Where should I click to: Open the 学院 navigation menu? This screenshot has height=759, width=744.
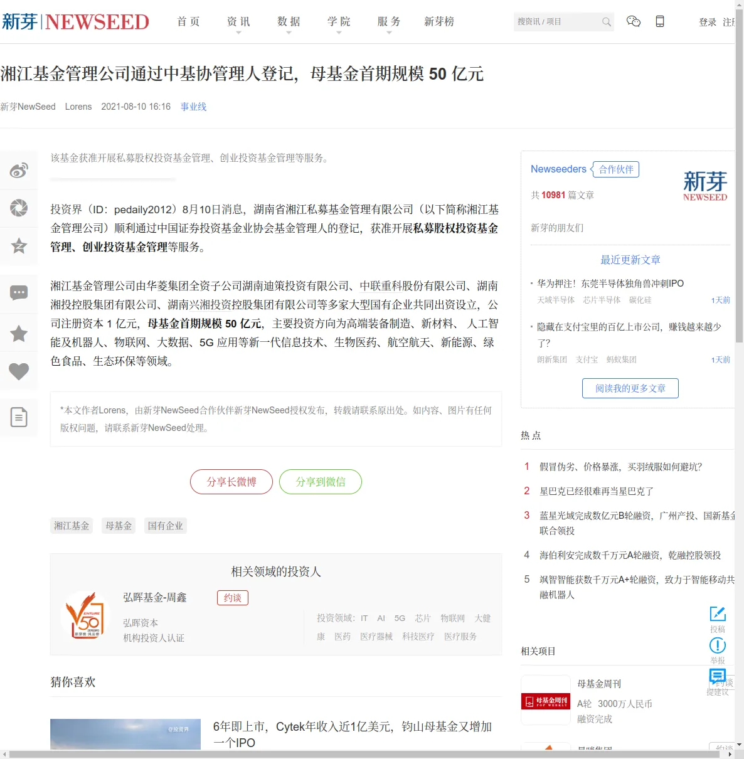coord(339,22)
